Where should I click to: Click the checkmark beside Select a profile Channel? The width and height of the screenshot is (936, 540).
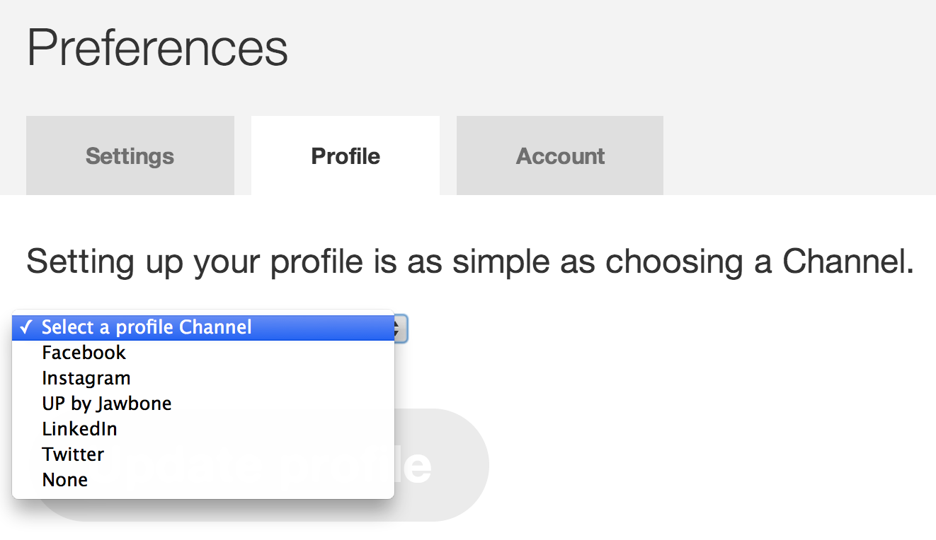point(26,327)
